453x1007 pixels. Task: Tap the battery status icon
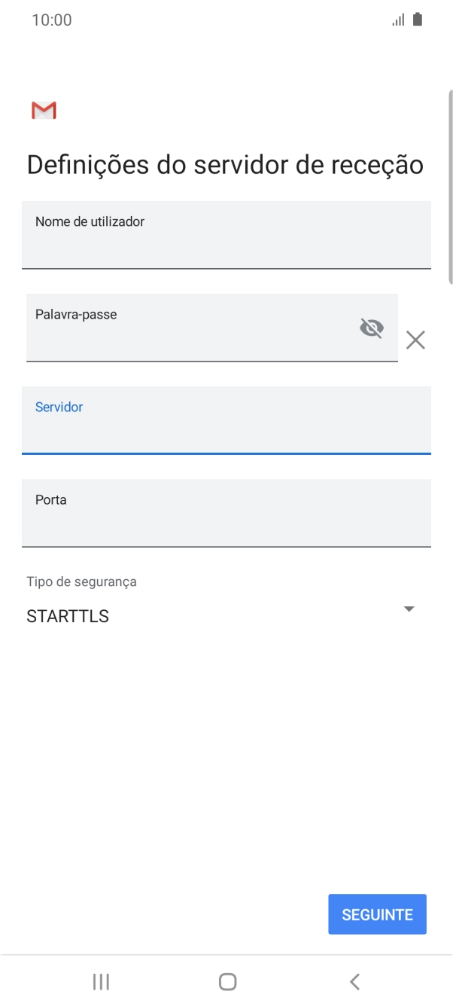click(x=417, y=19)
